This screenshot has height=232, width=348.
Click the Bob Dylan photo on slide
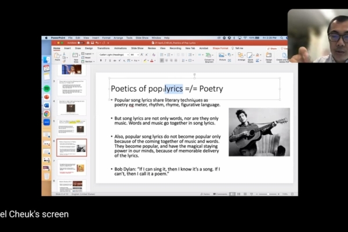pos(259,132)
